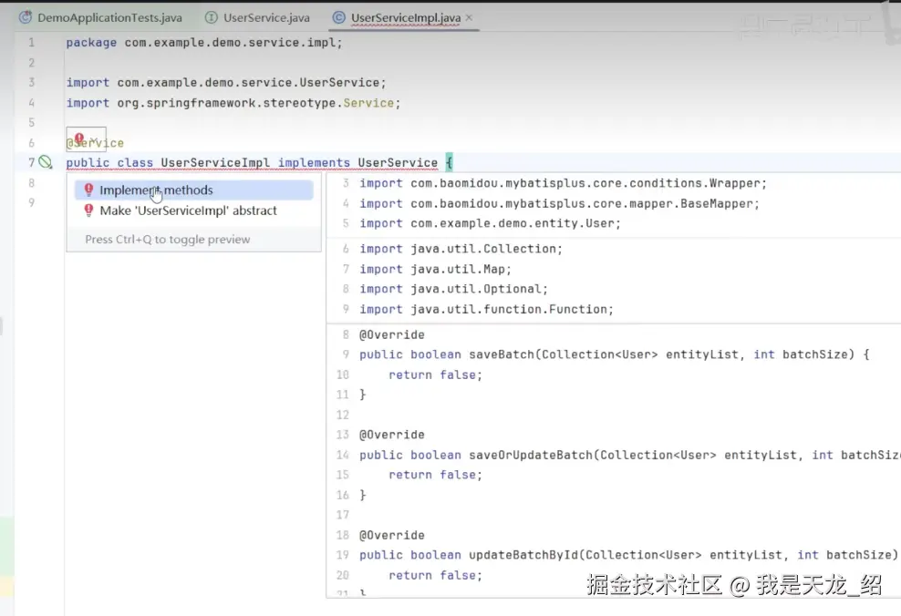This screenshot has height=616, width=901.
Task: Click line number 9 in gutter
Action: tap(32, 202)
